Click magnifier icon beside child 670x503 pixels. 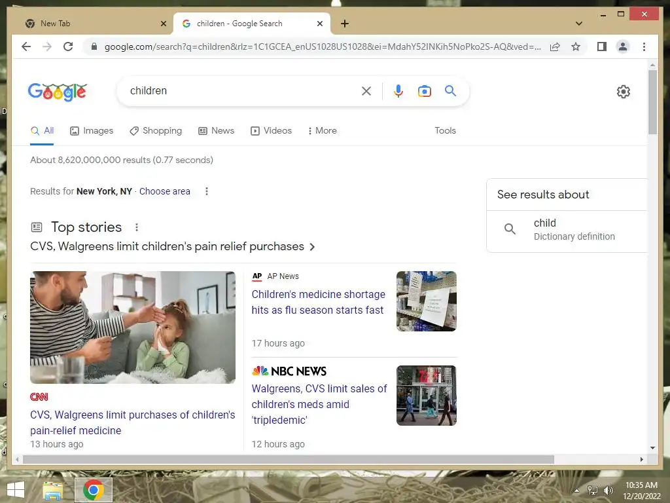(510, 229)
